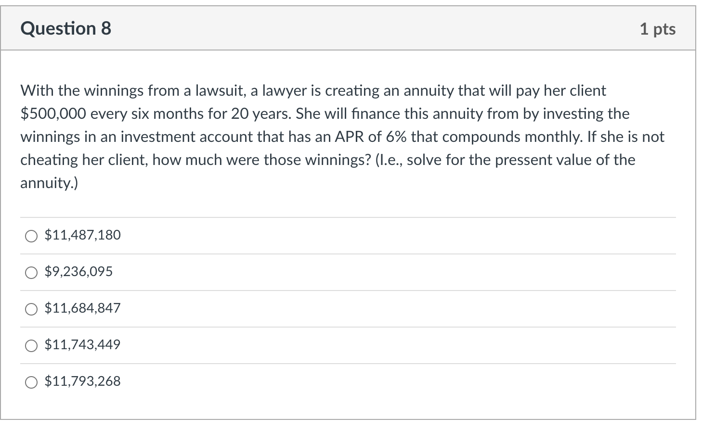Click the $11,487,180 answer label text
Viewport: 702px width, 430px height.
82,235
